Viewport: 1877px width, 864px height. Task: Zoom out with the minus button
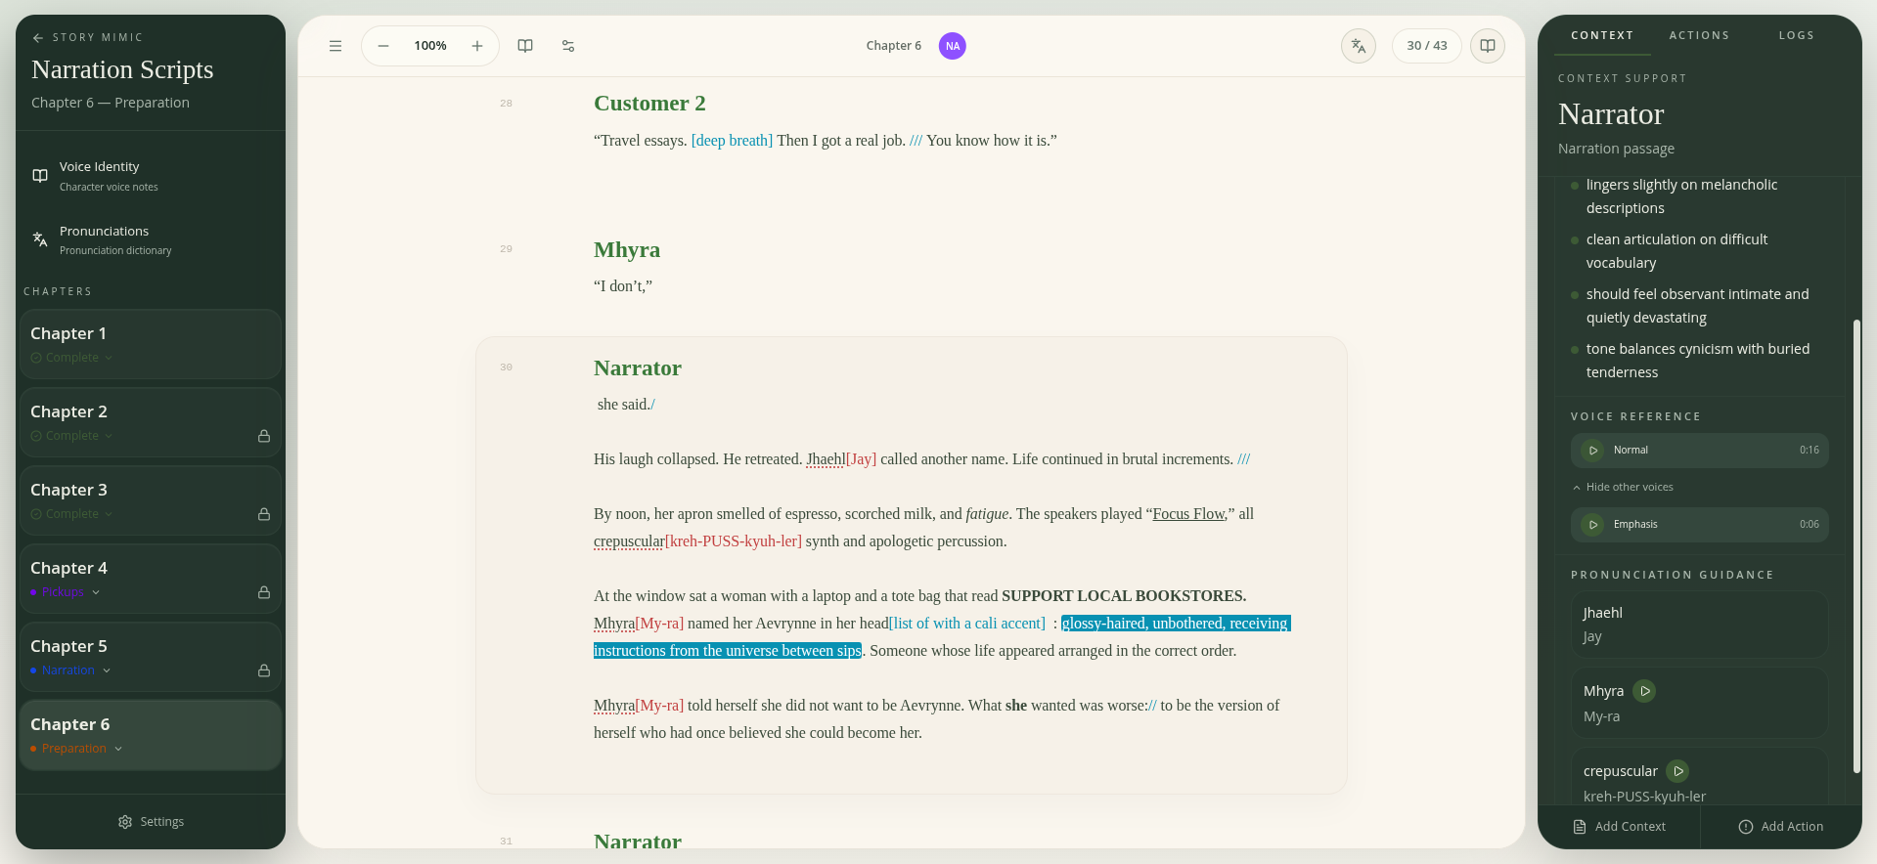tap(383, 46)
